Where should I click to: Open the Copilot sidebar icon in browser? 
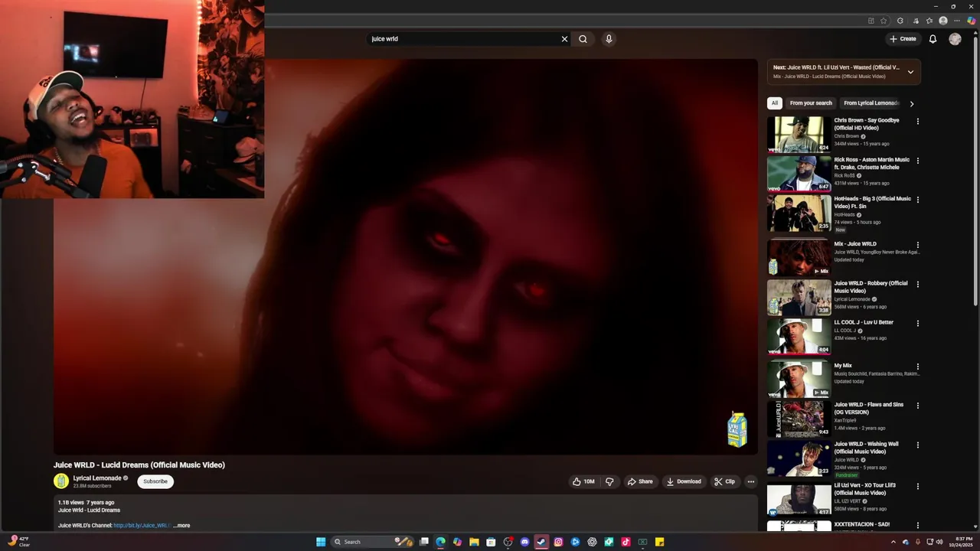(971, 21)
